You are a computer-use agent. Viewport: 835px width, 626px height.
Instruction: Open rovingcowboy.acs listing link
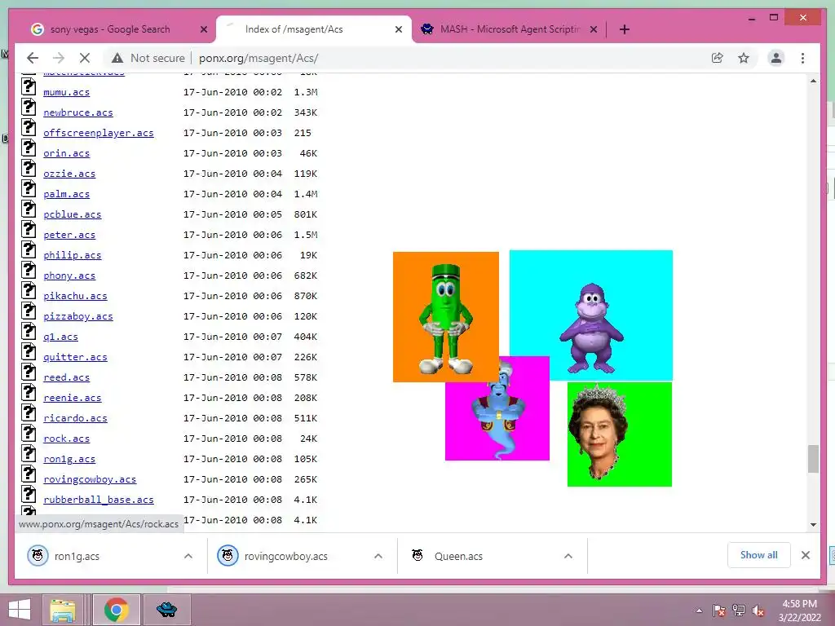[x=90, y=479]
